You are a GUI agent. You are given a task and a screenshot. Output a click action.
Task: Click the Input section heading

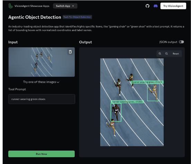[x=13, y=42]
